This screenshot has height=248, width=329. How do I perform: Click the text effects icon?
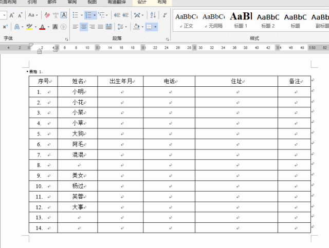(17, 27)
